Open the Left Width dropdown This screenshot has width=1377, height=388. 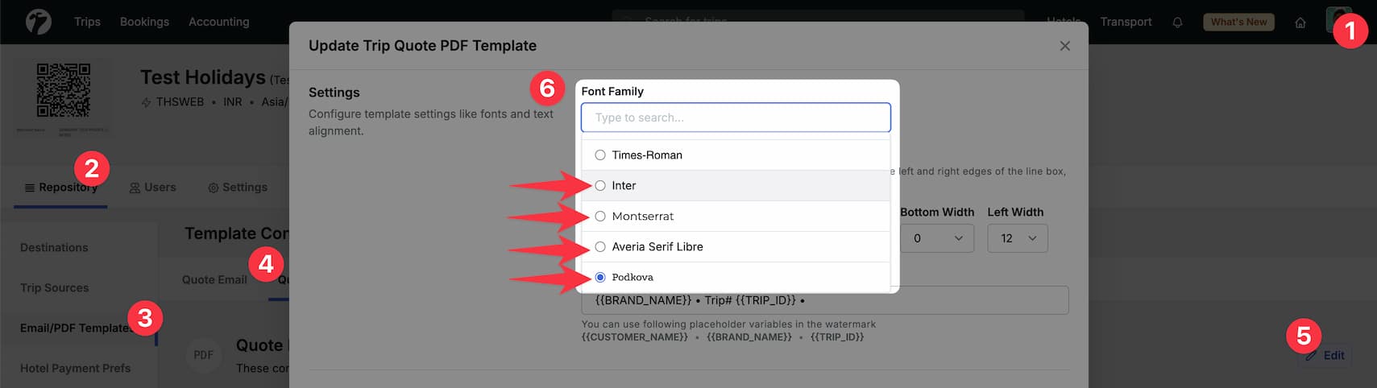click(x=1017, y=238)
